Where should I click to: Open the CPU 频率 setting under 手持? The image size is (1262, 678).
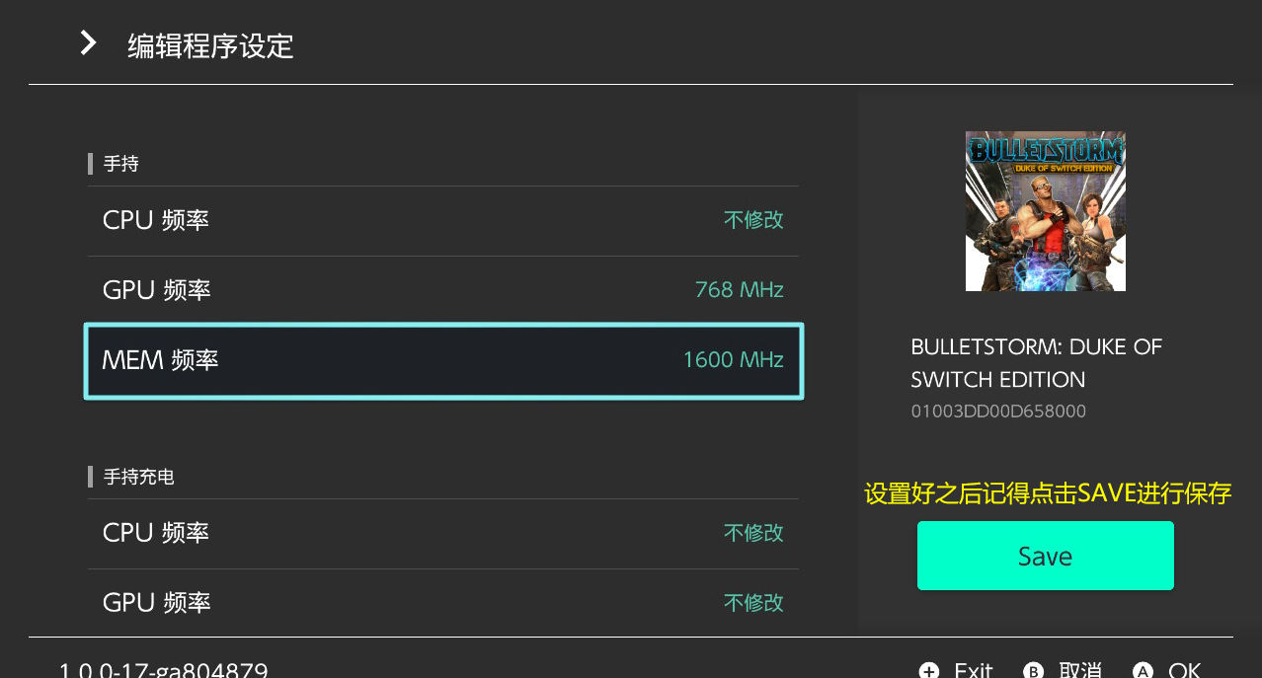443,221
